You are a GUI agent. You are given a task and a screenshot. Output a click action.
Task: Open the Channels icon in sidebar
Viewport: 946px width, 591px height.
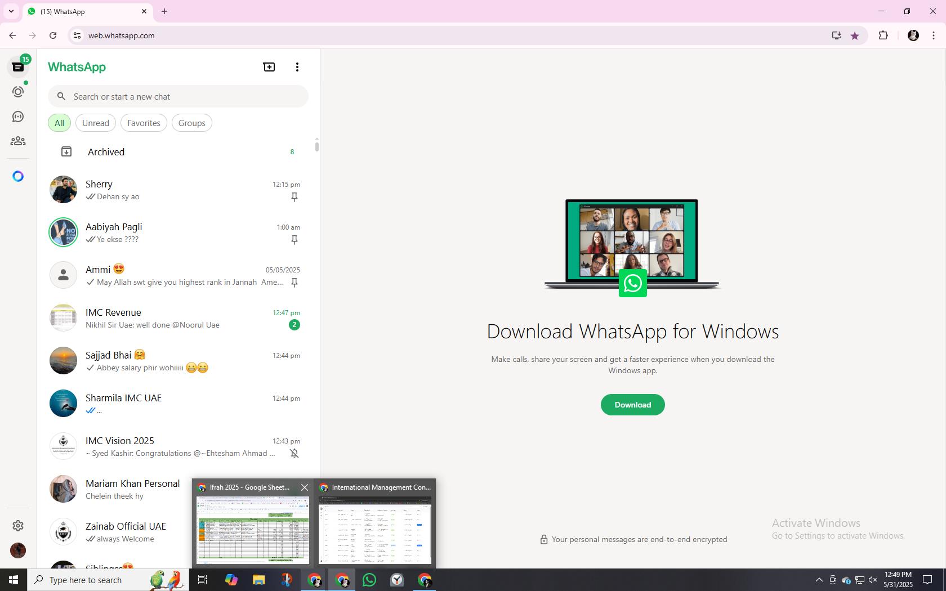pyautogui.click(x=18, y=117)
